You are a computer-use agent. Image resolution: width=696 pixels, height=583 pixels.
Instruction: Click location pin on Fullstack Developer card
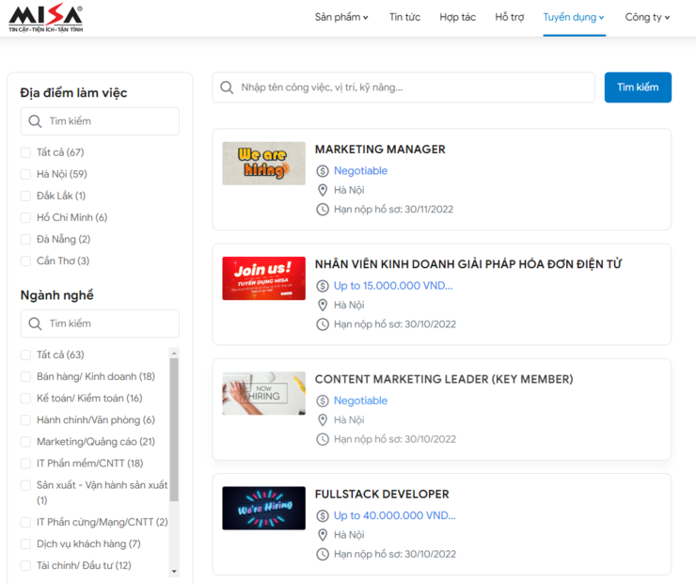point(323,535)
